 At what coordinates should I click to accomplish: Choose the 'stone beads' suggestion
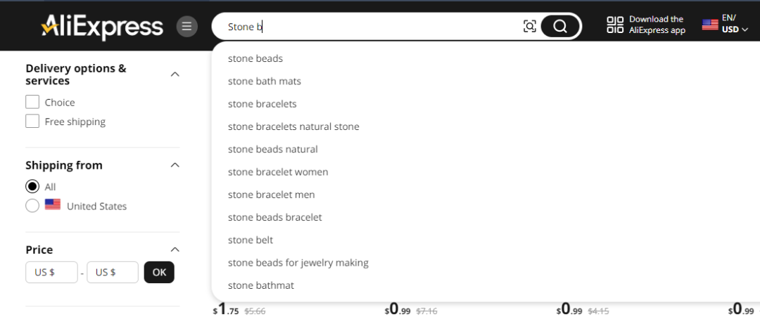point(255,58)
